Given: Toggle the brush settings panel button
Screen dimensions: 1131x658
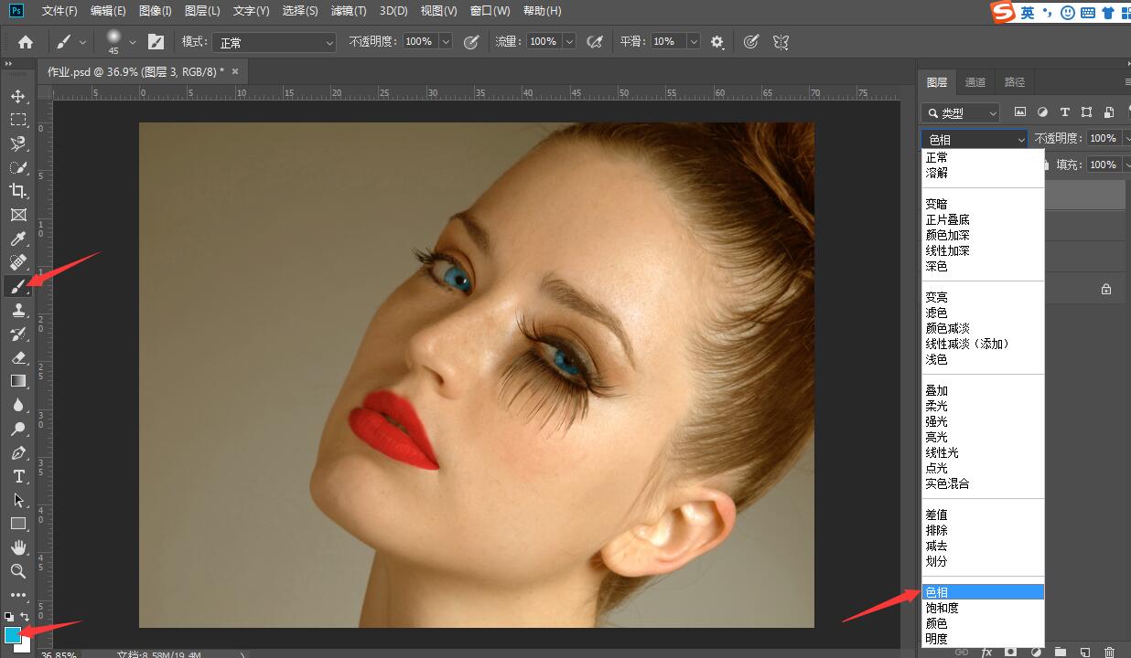Looking at the screenshot, I should coord(156,42).
